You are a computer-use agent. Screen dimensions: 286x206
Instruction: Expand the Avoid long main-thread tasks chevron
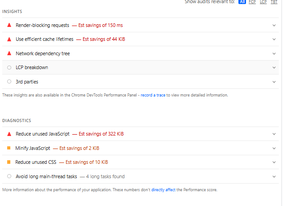[x=274, y=177]
